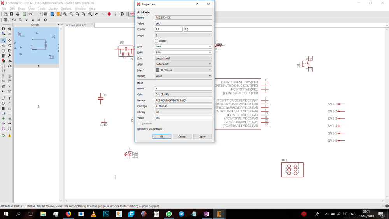Open the Display dropdown showing value

183,76
